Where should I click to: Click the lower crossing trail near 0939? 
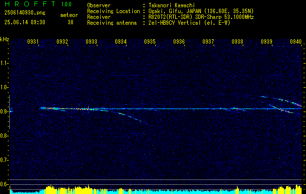click(281, 109)
